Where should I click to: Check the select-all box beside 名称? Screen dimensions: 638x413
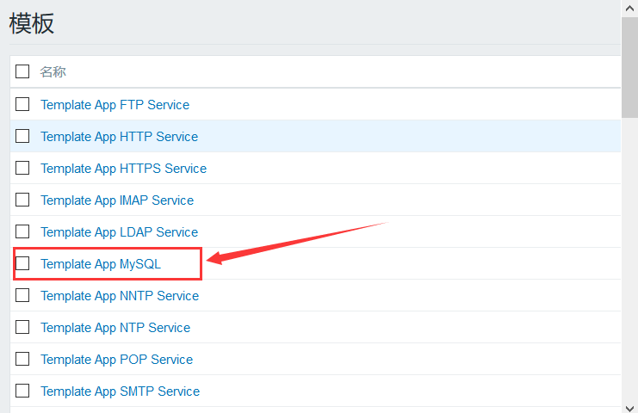click(x=22, y=71)
